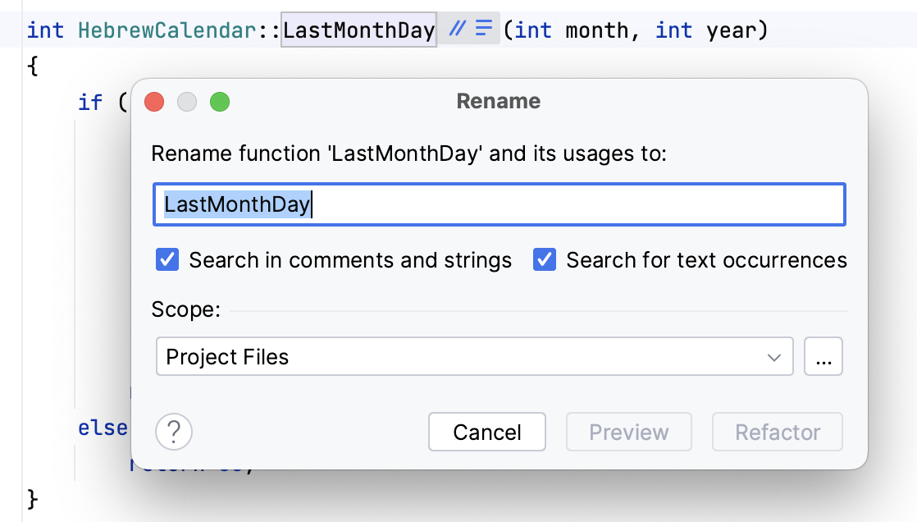The width and height of the screenshot is (917, 522).
Task: Open scope chooser with the ellipsis button
Action: (x=823, y=357)
